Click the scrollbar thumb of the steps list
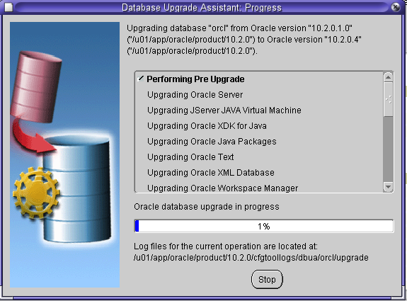 point(388,99)
